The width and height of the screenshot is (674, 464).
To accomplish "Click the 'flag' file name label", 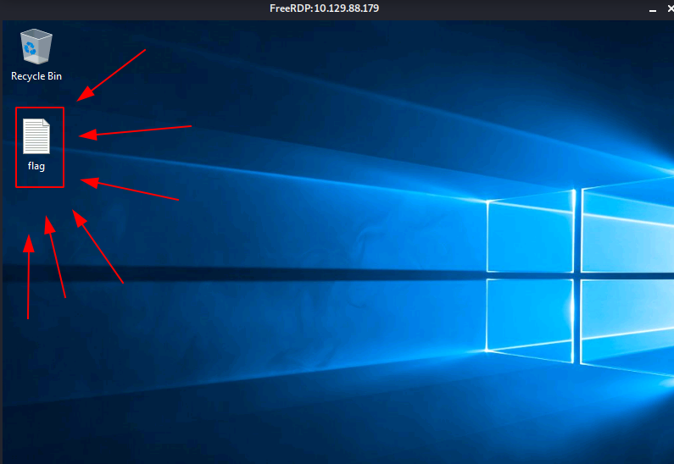I will pyautogui.click(x=36, y=166).
